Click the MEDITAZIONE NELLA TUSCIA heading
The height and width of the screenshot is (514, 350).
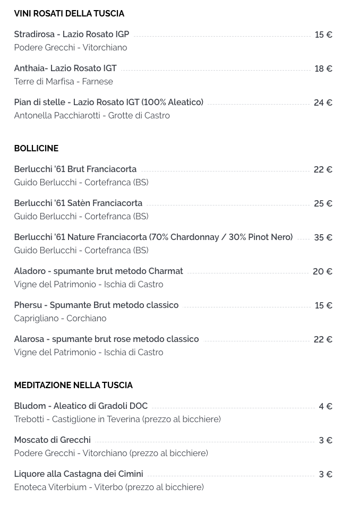click(73, 385)
